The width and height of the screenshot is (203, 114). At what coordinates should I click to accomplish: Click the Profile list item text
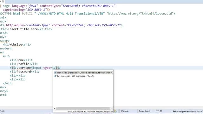pyautogui.click(x=23, y=64)
